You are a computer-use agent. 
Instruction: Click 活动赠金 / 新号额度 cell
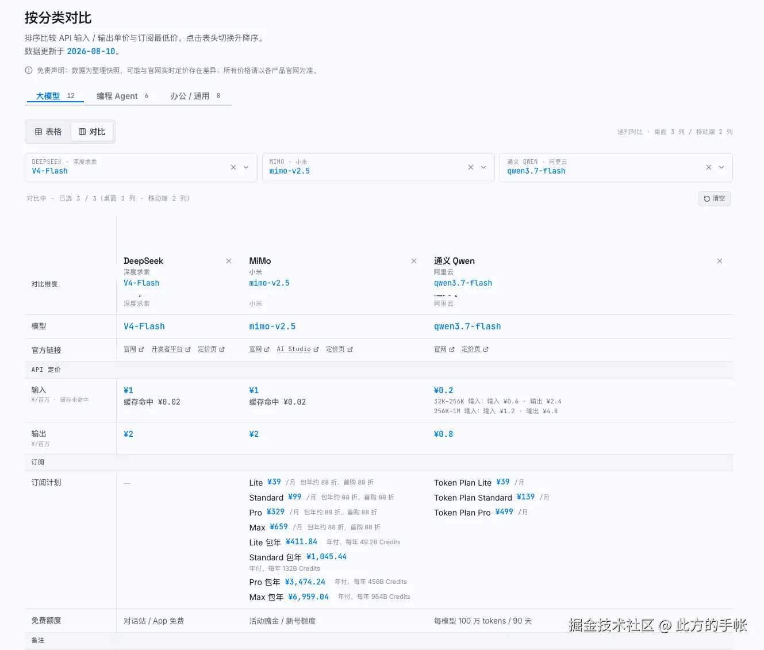(282, 621)
